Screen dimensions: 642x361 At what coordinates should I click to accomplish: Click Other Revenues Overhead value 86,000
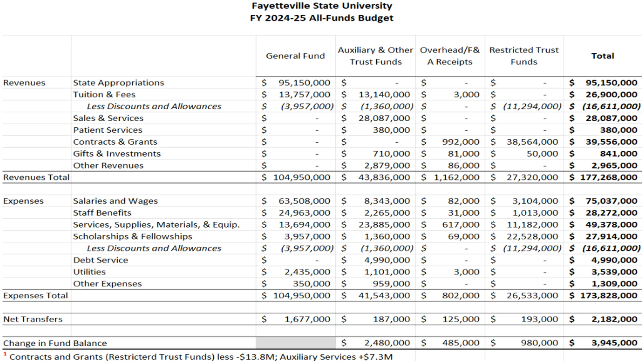(464, 165)
